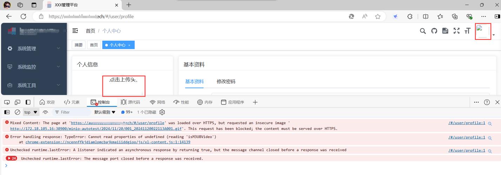The height and width of the screenshot is (175, 501).
Task: Open the Edge workspaces icon
Action: [20, 5]
